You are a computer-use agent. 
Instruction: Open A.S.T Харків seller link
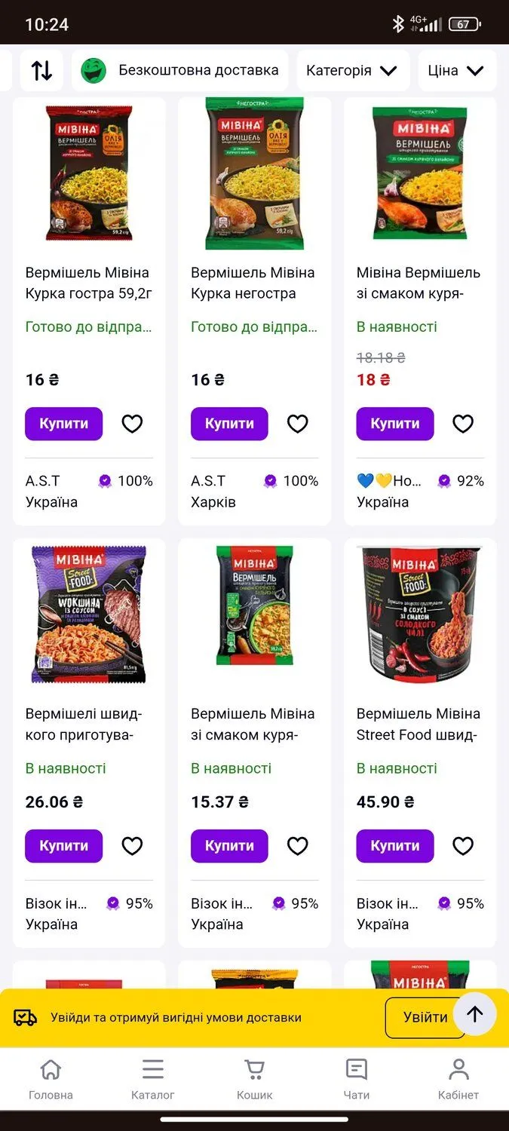coord(213,492)
